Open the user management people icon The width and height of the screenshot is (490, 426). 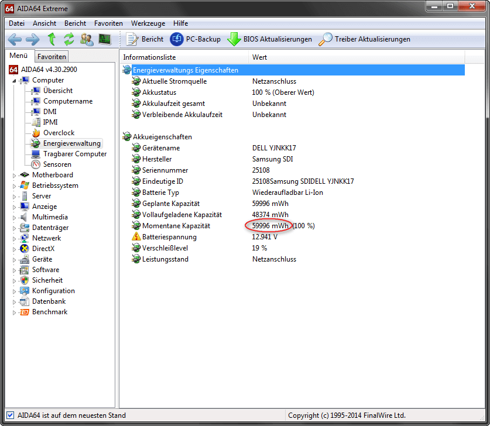pyautogui.click(x=87, y=39)
